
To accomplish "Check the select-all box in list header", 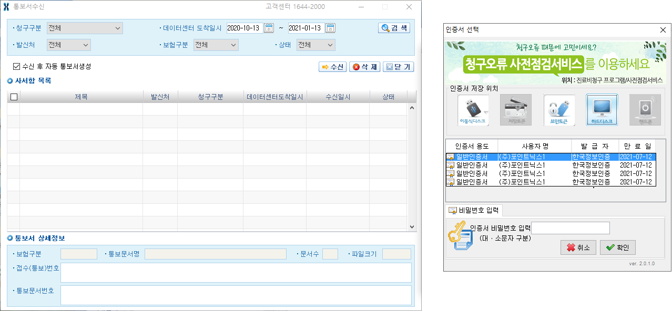I will tap(14, 97).
